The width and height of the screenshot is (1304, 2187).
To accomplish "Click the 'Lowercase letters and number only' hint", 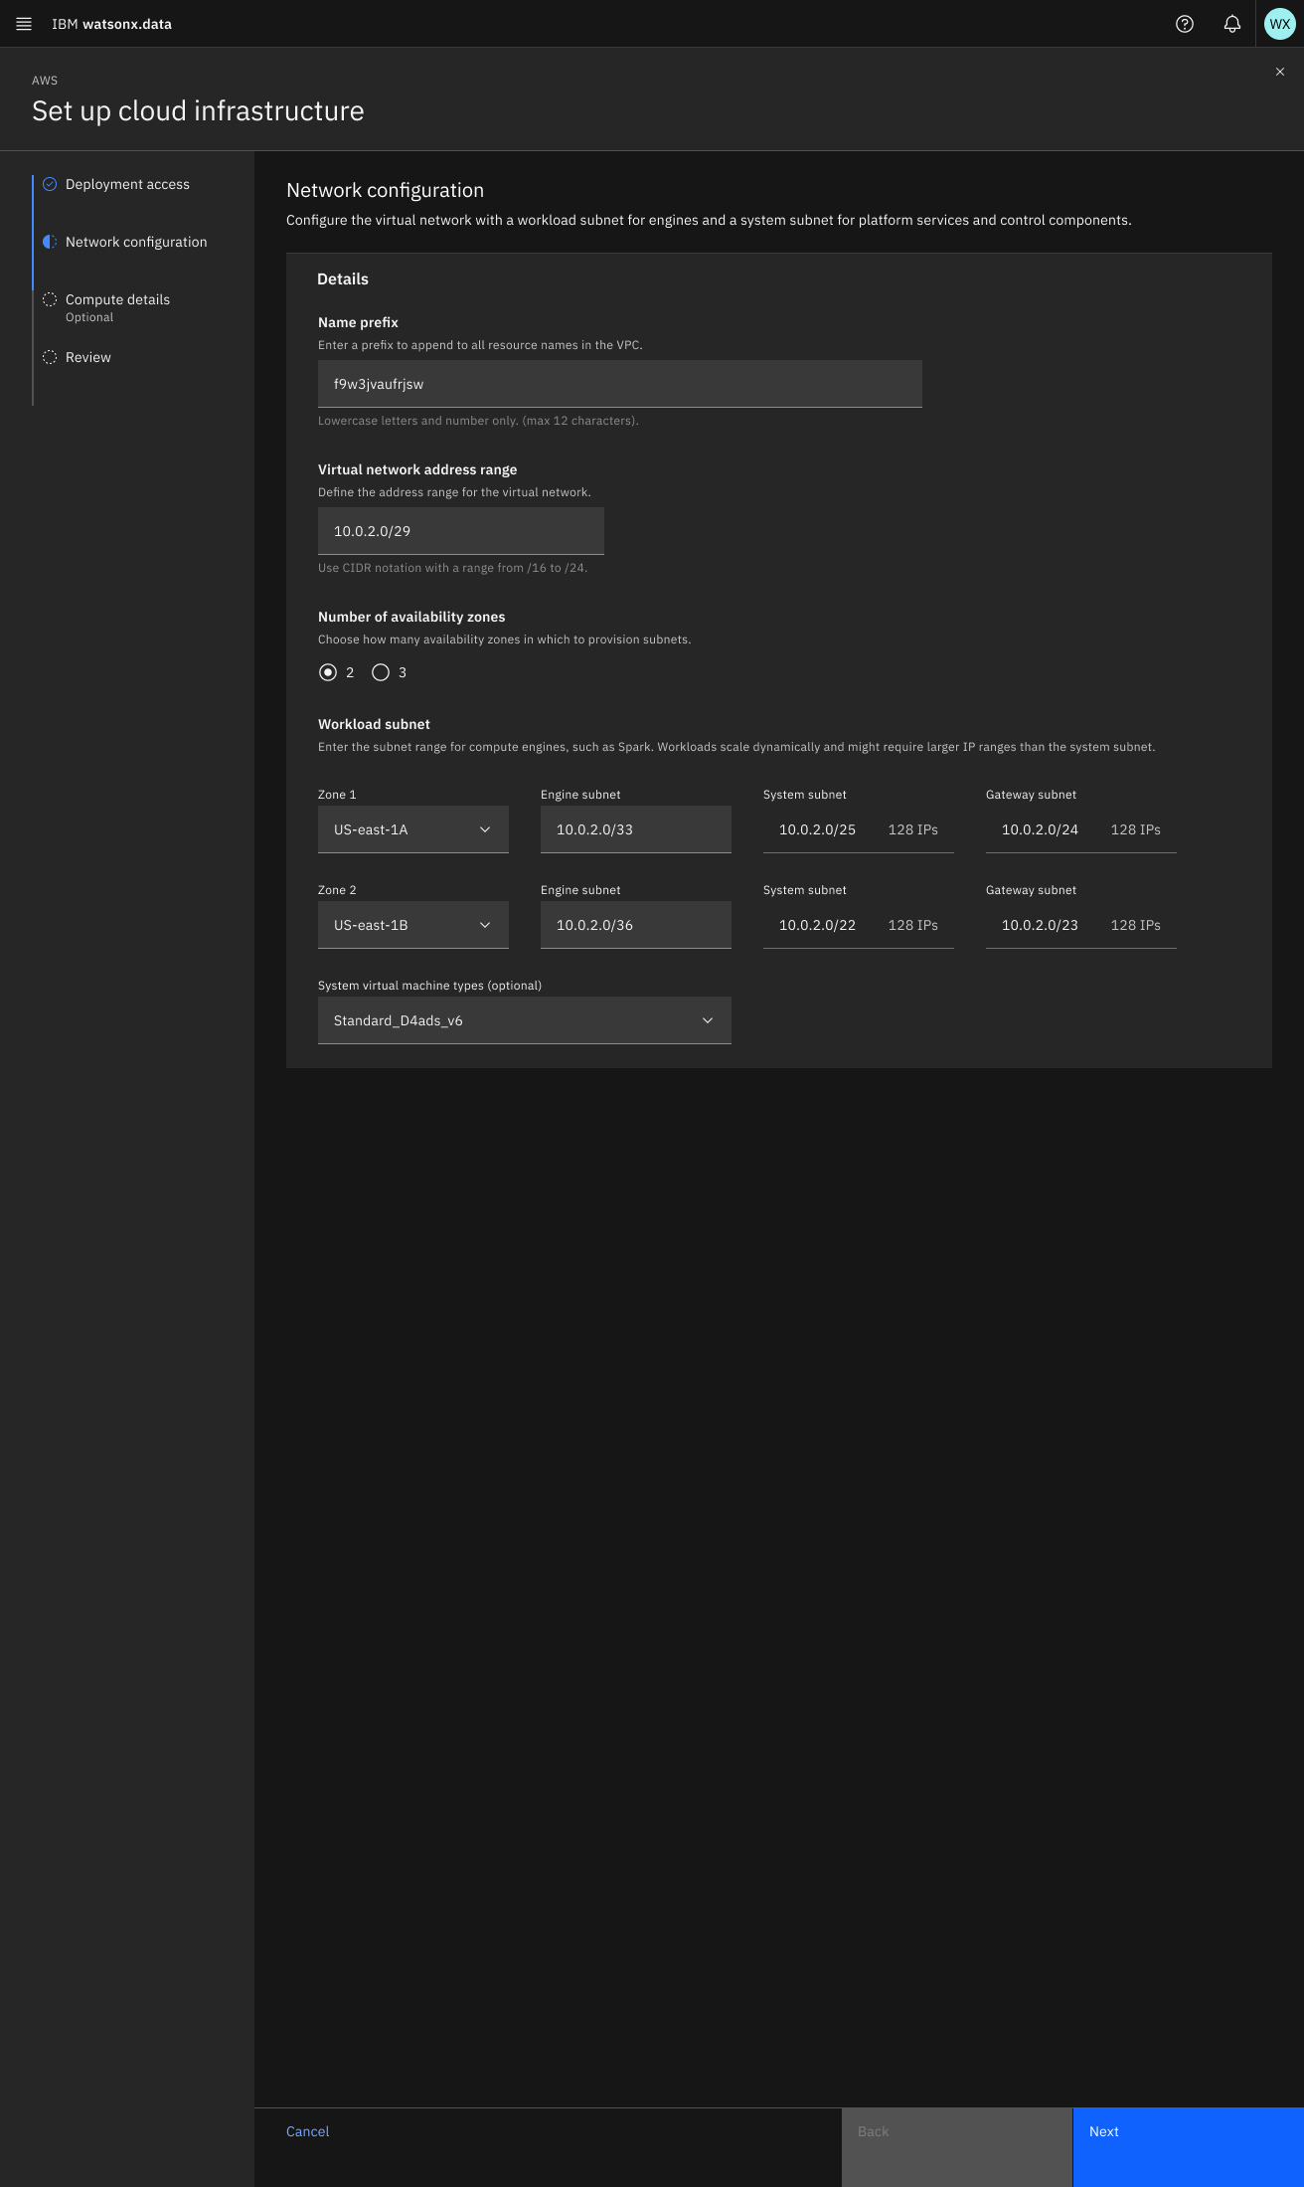I will [478, 421].
